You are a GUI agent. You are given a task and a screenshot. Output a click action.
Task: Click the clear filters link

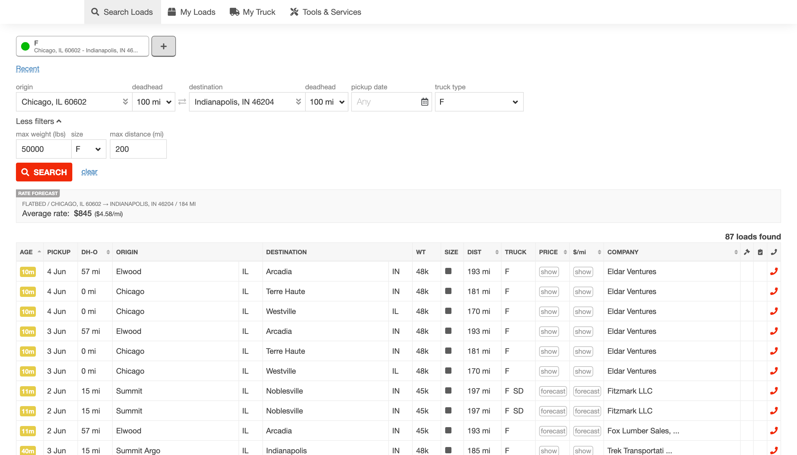point(89,172)
